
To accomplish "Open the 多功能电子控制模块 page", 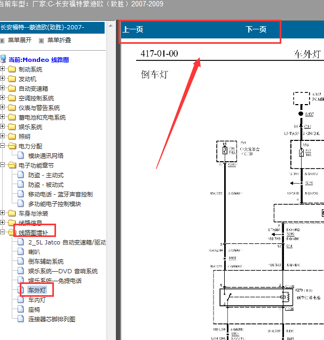I will [x=54, y=204].
